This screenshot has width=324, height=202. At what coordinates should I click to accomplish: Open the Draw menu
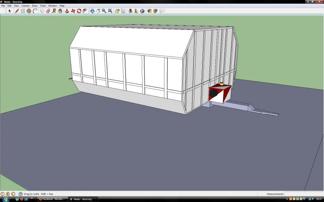(x=35, y=6)
